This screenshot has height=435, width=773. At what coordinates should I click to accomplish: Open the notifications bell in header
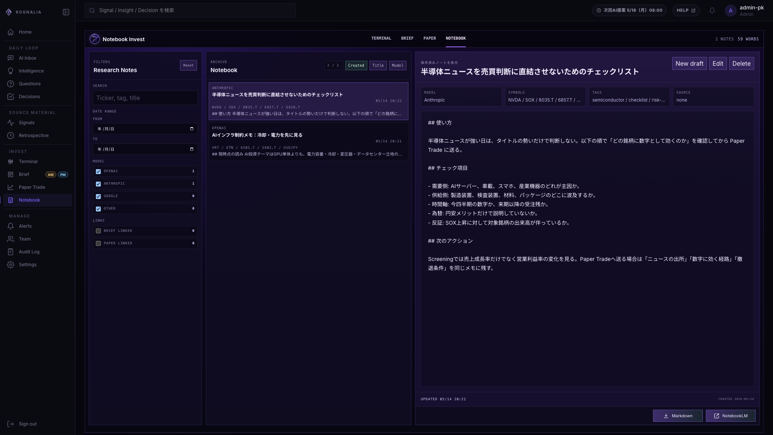coord(712,11)
